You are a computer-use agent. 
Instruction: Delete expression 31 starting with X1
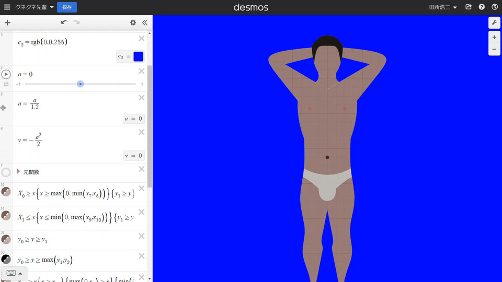142,213
